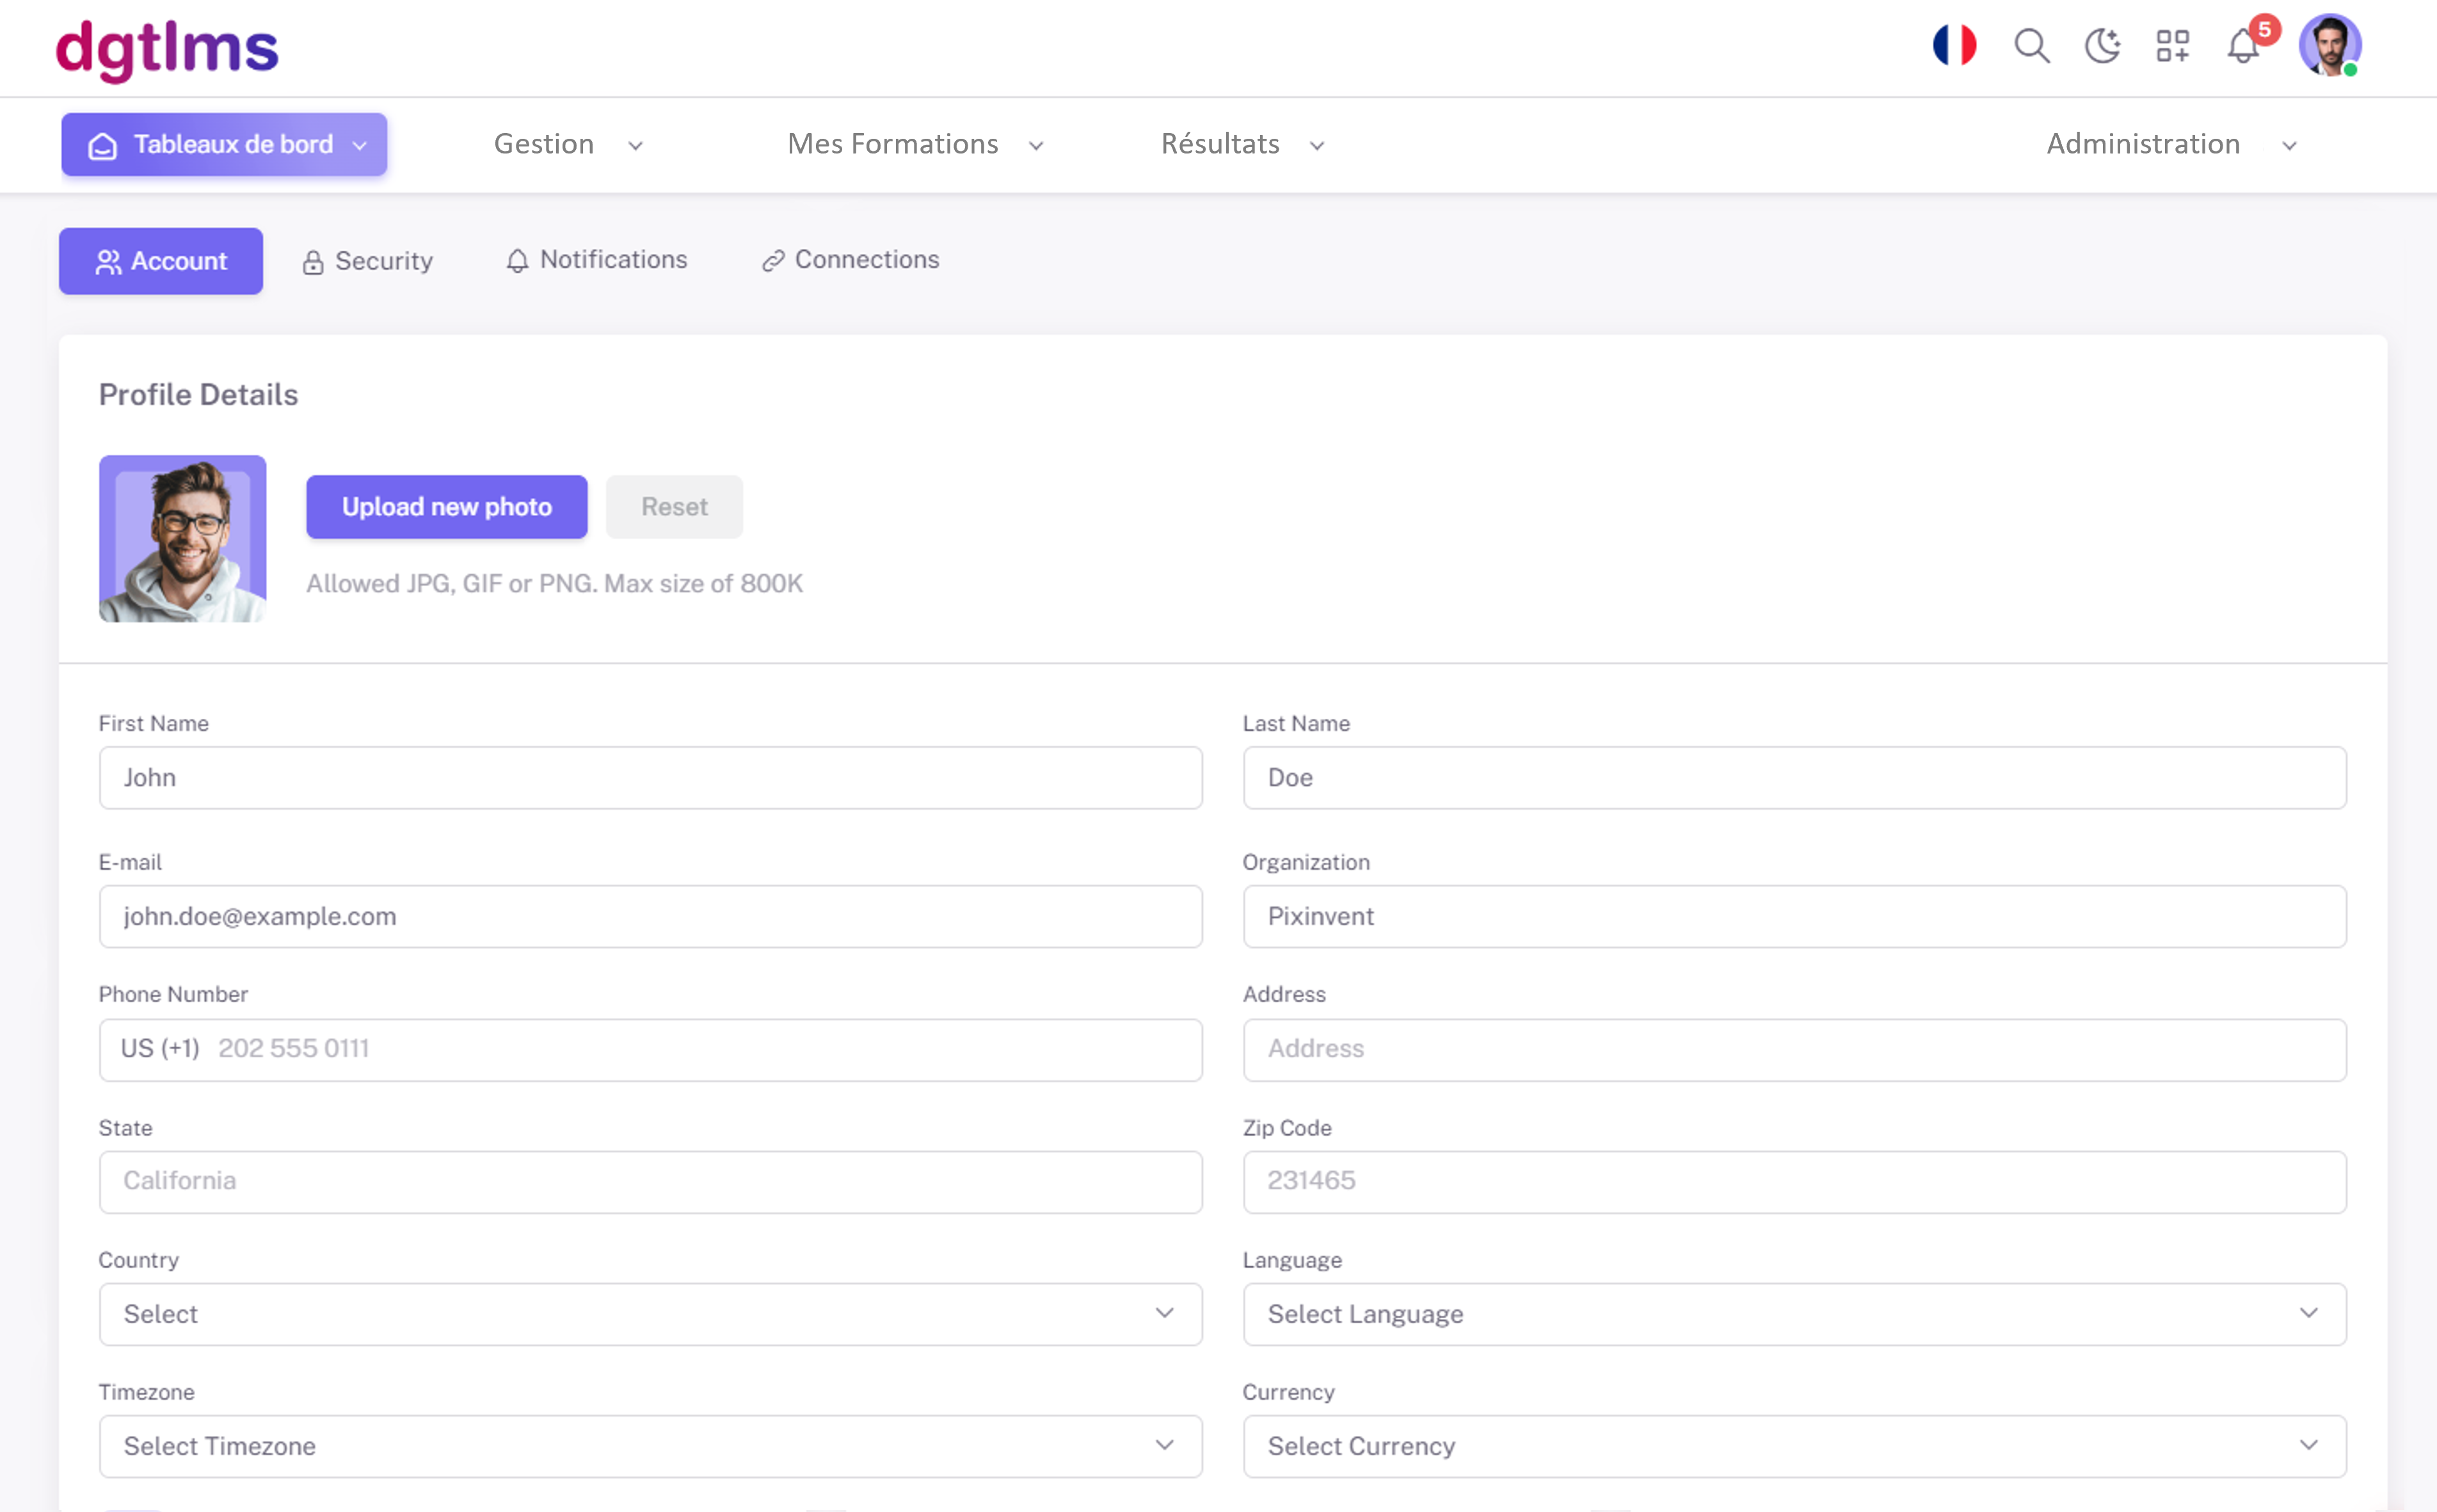Focus the E-mail field
Image resolution: width=2437 pixels, height=1512 pixels.
click(x=650, y=917)
